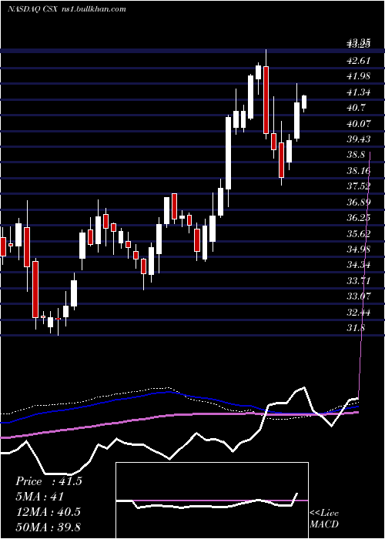
Task: Click the price label 41.34
Action: [x=359, y=92]
